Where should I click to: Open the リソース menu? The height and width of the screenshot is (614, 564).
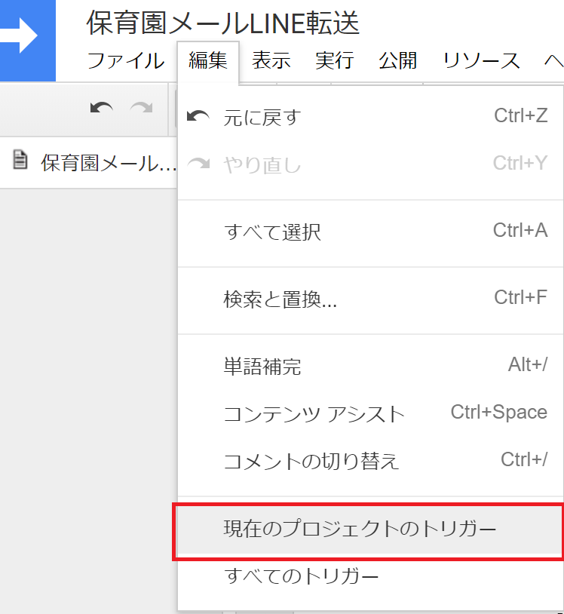(x=481, y=61)
